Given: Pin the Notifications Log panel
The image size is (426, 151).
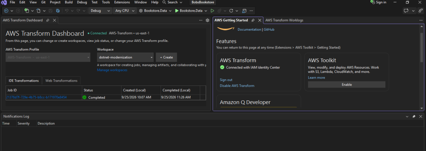Looking at the screenshot, I should (414, 116).
